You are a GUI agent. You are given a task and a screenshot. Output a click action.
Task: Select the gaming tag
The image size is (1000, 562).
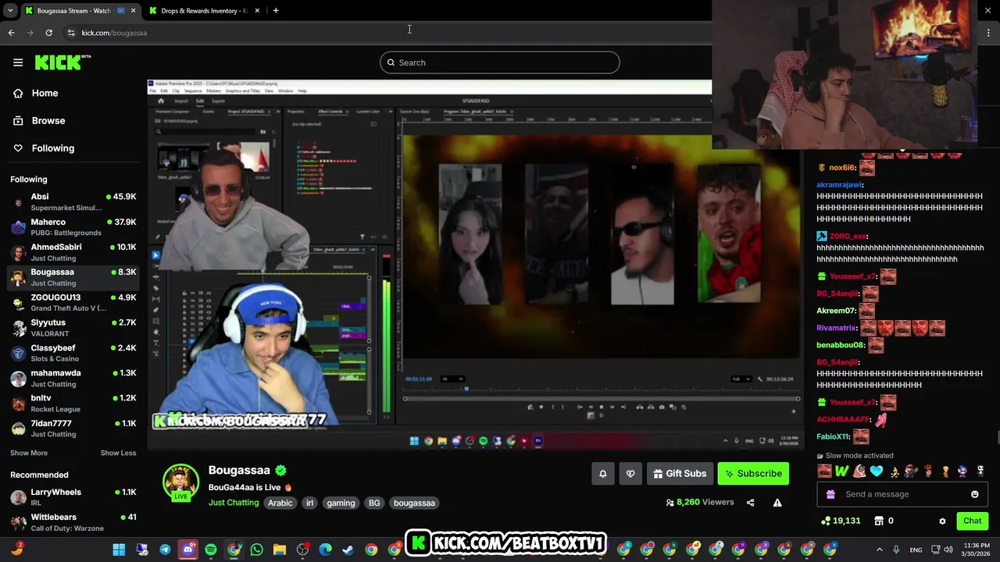tap(341, 503)
